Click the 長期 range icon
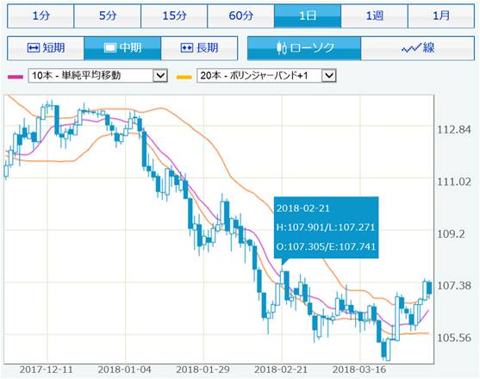Viewport: 480px width, 379px height. (x=187, y=48)
